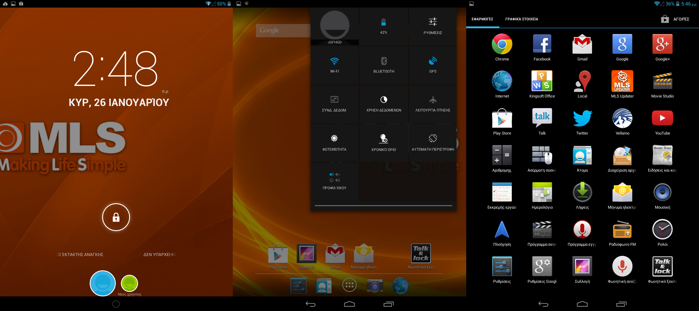Screen dimensions: 699x311
Task: Open screen timeout ΧΡΟΝΙΚΌ ΌΡΙΟ tile
Action: [x=384, y=143]
